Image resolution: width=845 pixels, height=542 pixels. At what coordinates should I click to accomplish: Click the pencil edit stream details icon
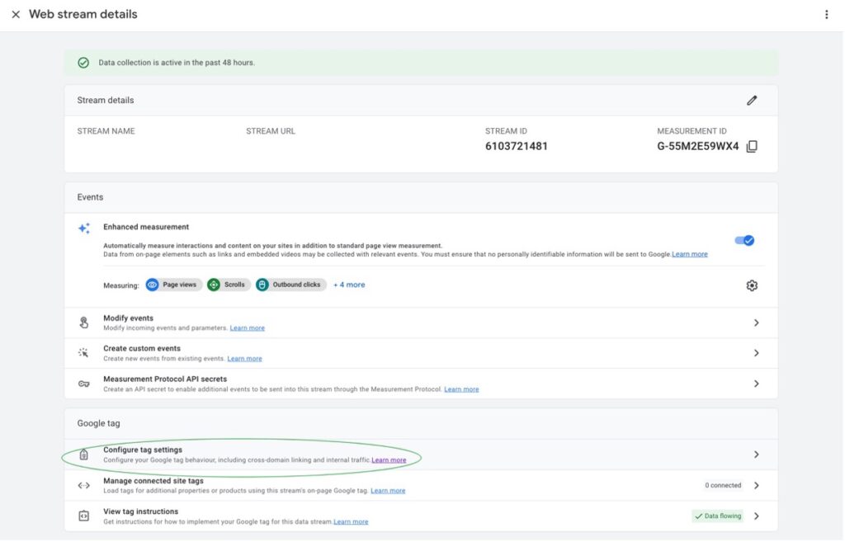click(x=751, y=101)
